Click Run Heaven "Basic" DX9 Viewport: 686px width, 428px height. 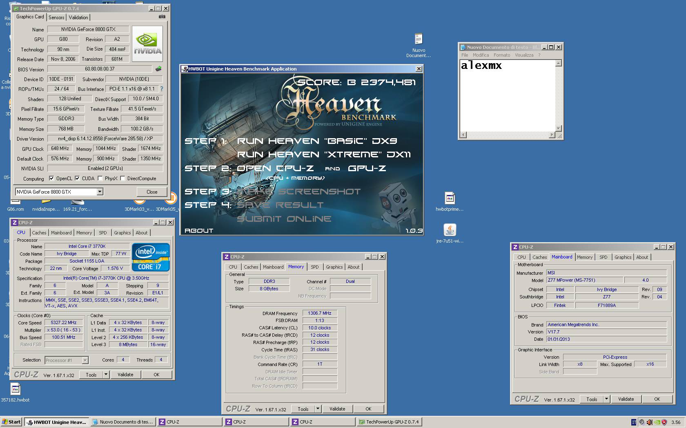pos(317,141)
